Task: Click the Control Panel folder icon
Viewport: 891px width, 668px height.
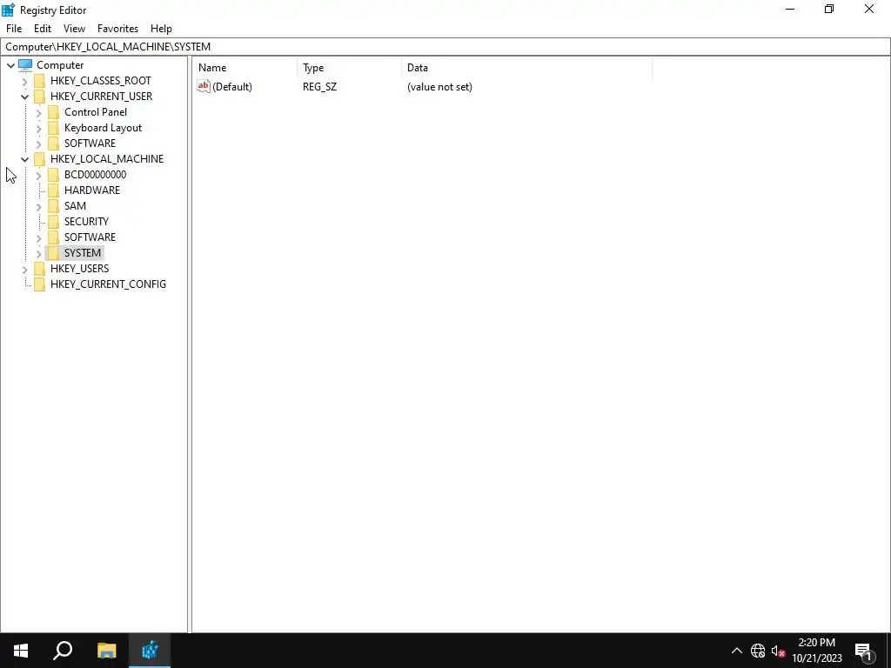Action: coord(53,112)
